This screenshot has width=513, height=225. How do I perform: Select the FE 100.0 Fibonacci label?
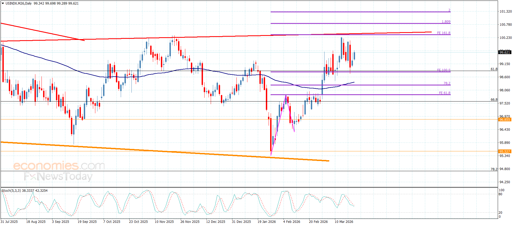click(443, 70)
